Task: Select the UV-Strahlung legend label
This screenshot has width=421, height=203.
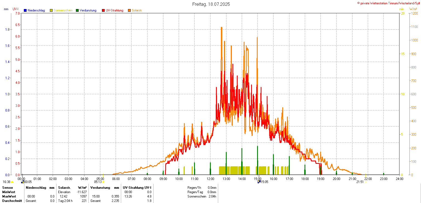Action: (114, 10)
